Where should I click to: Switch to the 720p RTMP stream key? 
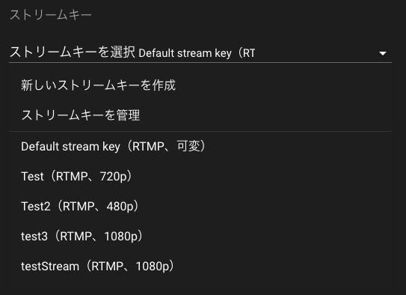tap(200, 177)
